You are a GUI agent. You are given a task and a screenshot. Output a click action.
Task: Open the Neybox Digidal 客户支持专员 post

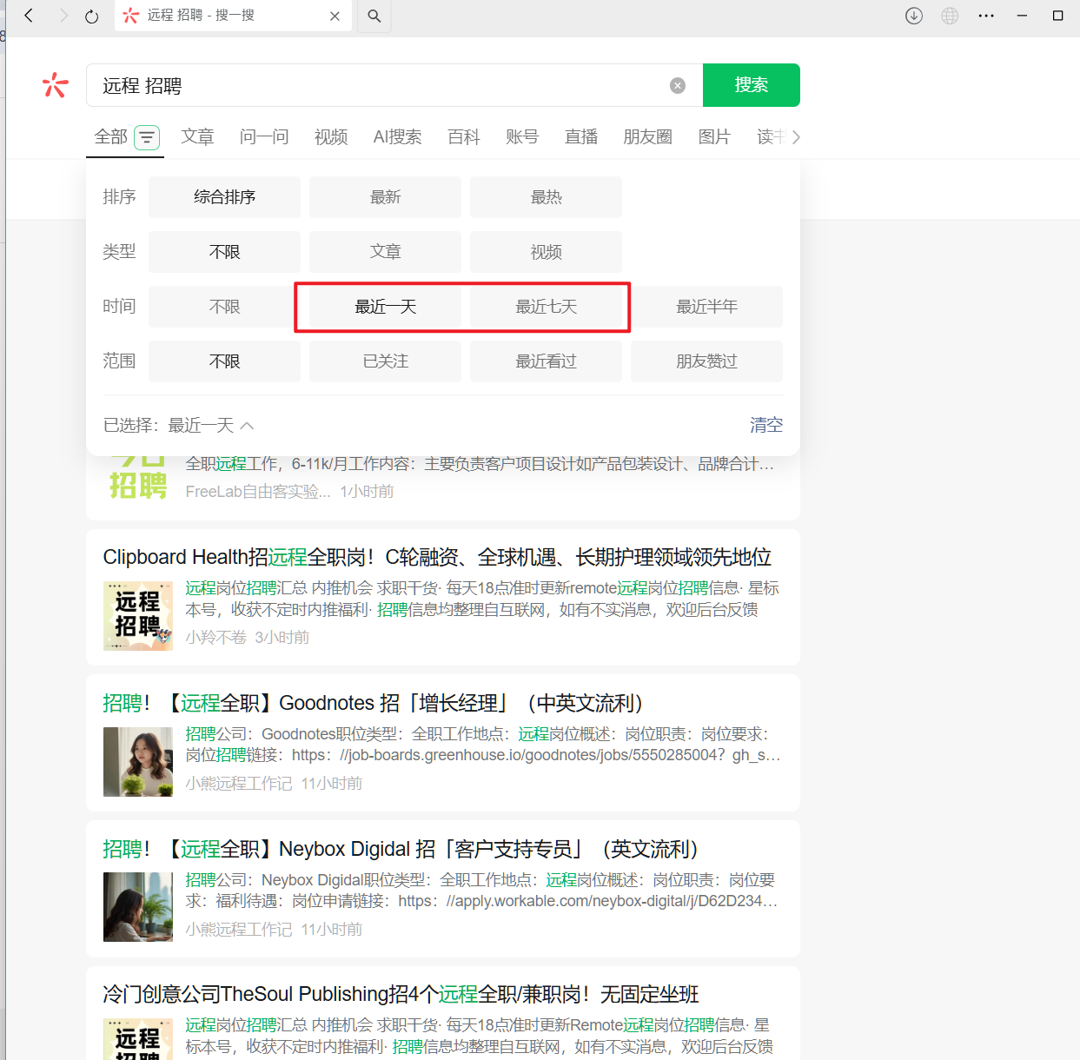click(x=401, y=849)
